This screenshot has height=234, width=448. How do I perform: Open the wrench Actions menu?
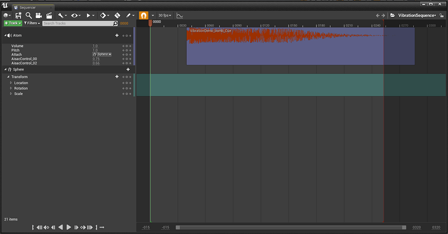pyautogui.click(x=62, y=15)
